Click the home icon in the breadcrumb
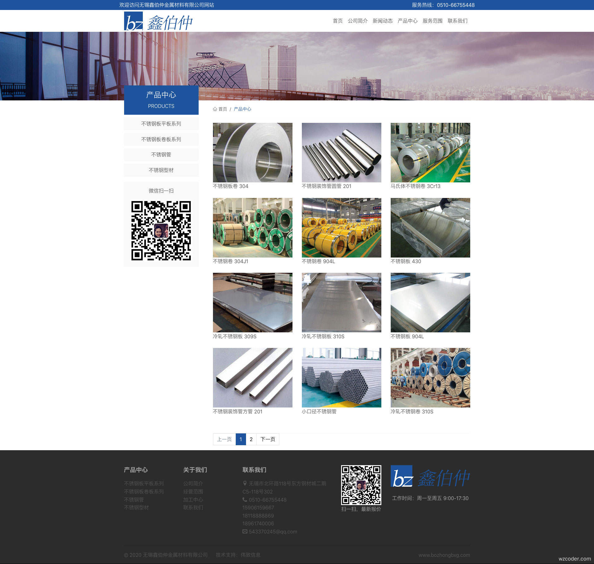 215,109
